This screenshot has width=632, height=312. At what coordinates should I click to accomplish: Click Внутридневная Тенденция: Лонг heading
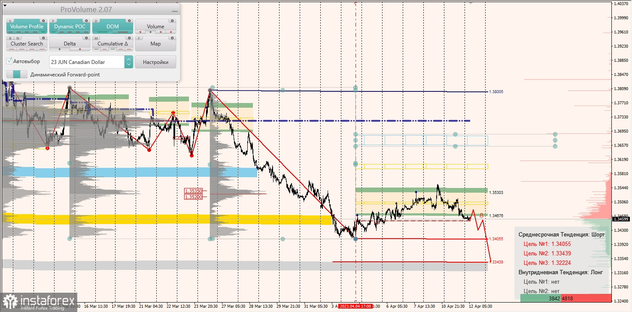[x=561, y=272]
